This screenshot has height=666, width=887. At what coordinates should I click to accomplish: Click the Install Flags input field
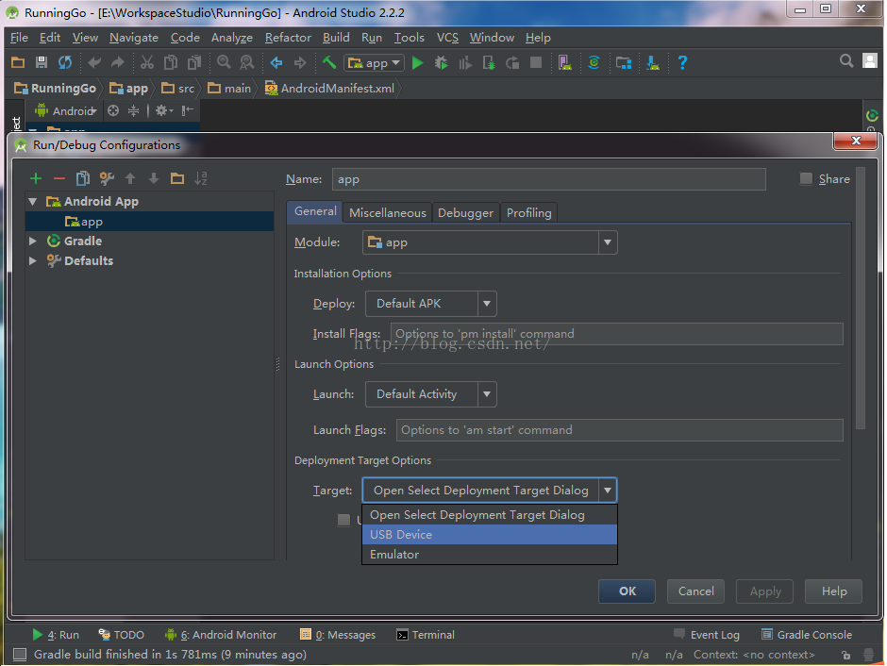point(616,334)
